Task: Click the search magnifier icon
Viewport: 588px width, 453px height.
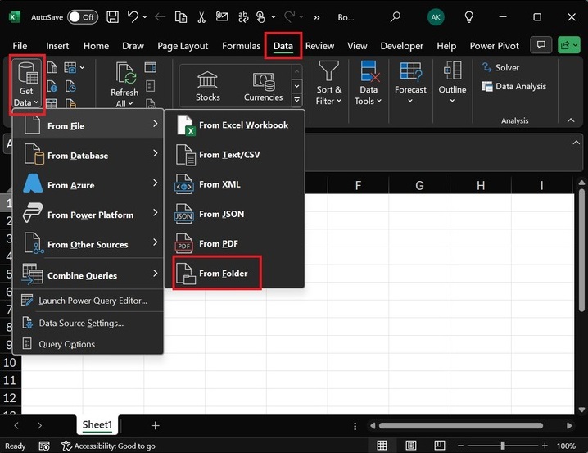Action: 396,16
